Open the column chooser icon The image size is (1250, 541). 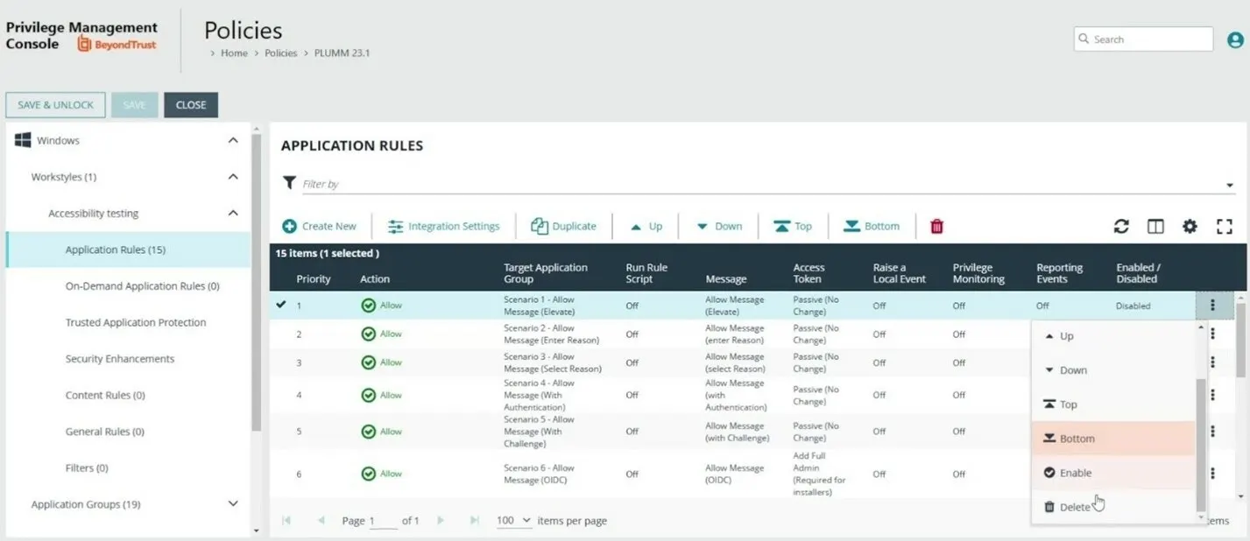pyautogui.click(x=1155, y=226)
